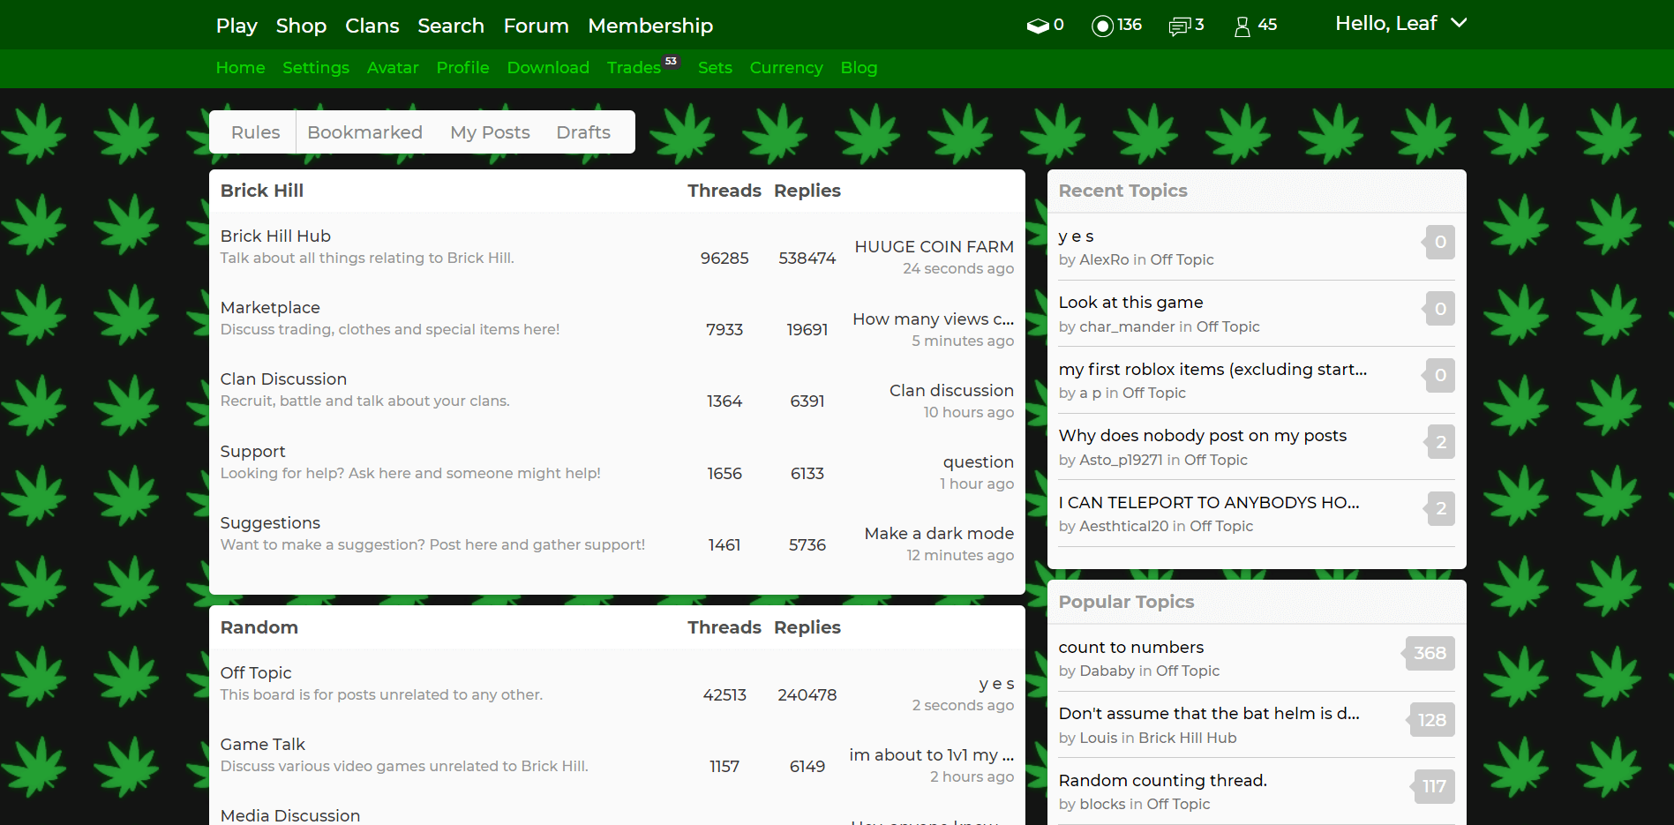This screenshot has width=1674, height=825.
Task: Click author Aesthtical20 in Recent Topics
Action: pyautogui.click(x=1123, y=527)
